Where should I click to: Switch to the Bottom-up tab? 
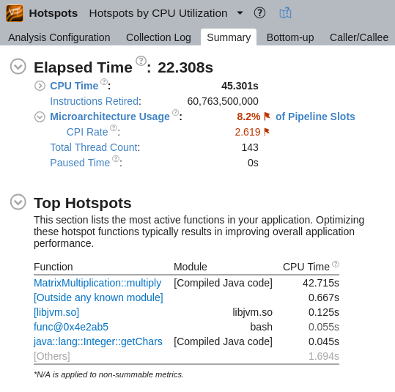(x=290, y=37)
